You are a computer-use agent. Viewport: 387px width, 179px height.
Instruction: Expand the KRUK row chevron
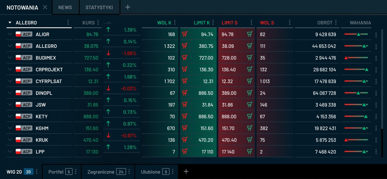pyautogui.click(x=10, y=140)
